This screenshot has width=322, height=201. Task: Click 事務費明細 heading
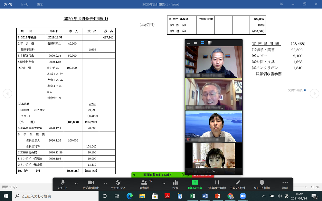pyautogui.click(x=266, y=44)
